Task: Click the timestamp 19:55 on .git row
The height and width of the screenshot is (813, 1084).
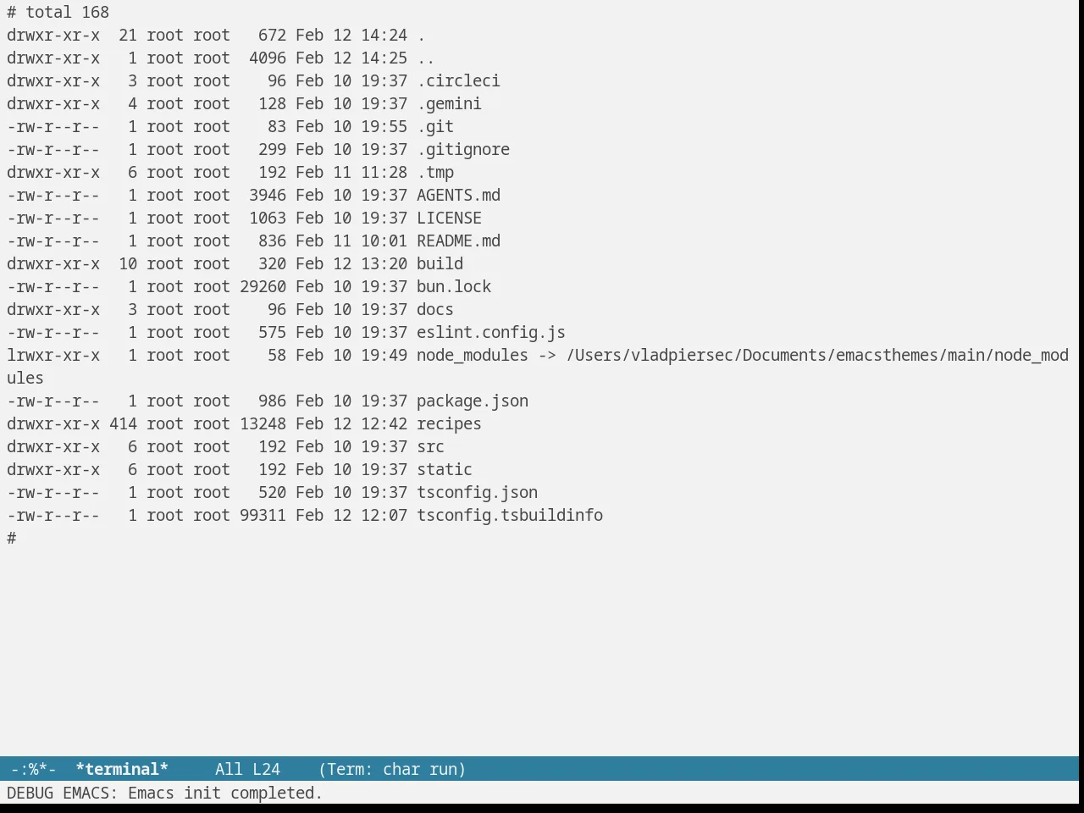Action: (x=384, y=126)
